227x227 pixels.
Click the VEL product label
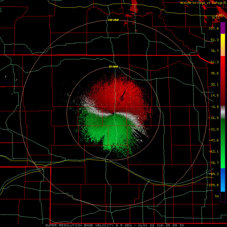[x=221, y=15]
